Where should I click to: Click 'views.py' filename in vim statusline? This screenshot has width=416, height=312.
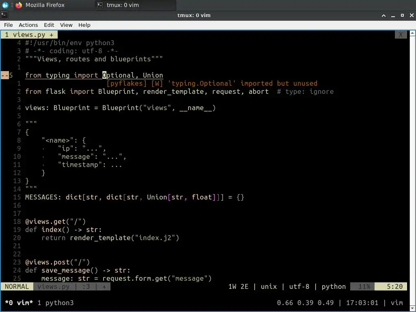pos(53,286)
